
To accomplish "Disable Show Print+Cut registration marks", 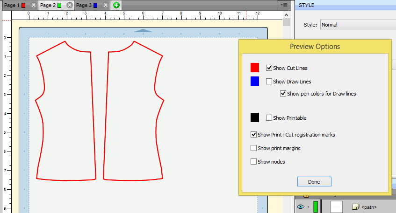I will tap(253, 135).
